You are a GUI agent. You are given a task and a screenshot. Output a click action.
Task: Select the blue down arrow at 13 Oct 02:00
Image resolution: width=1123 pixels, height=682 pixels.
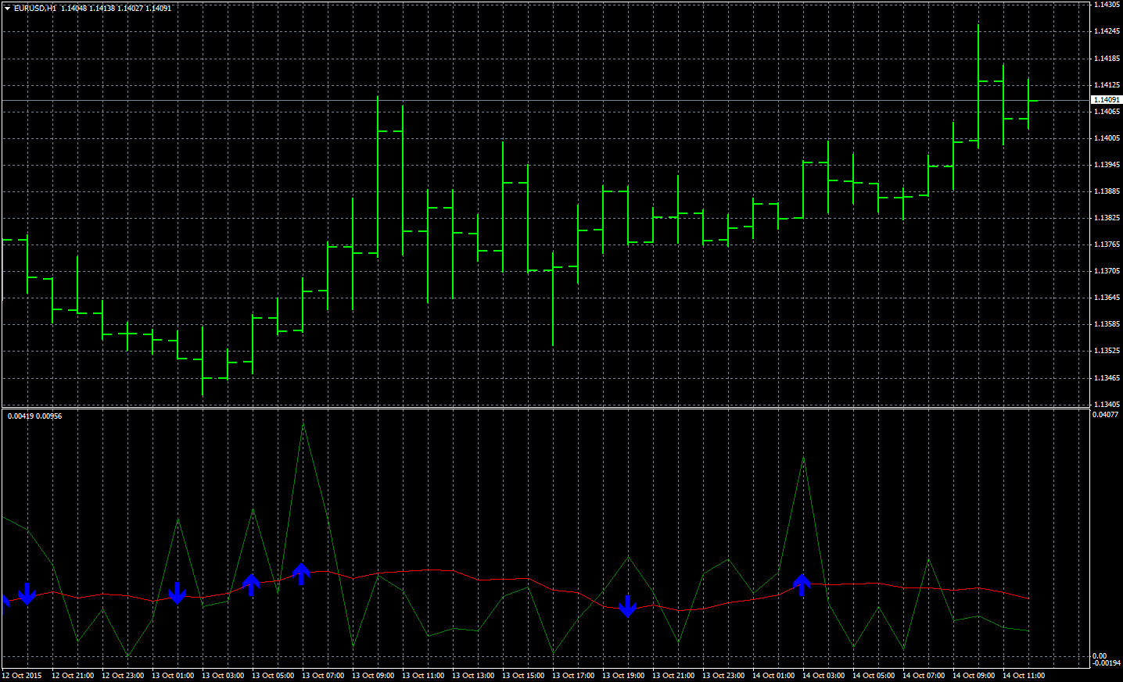click(178, 594)
